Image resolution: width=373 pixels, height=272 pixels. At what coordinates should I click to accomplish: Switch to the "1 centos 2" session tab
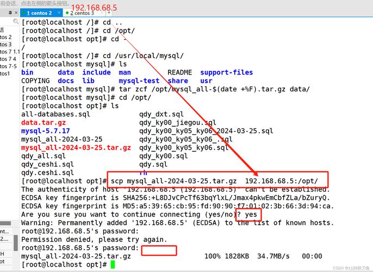point(39,13)
